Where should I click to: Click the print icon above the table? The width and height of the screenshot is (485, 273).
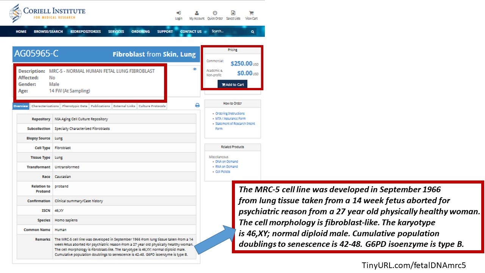197,105
